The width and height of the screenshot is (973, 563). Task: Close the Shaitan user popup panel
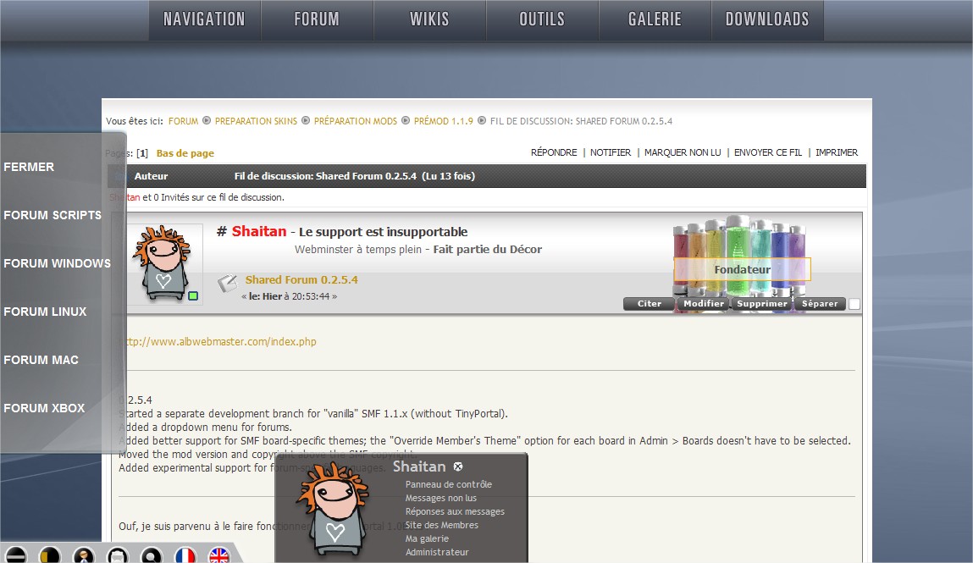tap(458, 466)
